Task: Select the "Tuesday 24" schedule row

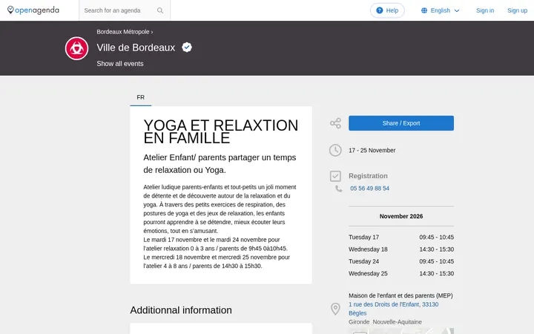Action: coord(401,261)
